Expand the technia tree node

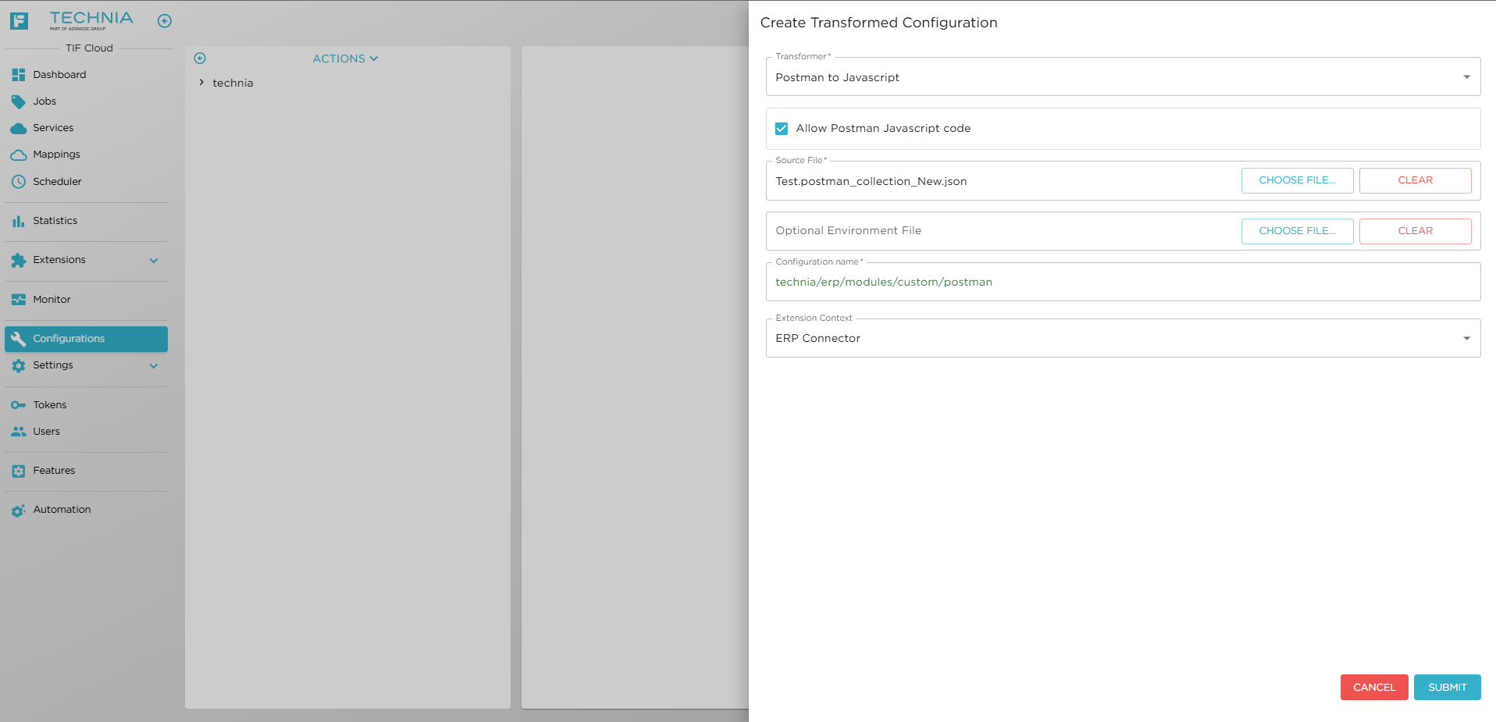coord(201,83)
